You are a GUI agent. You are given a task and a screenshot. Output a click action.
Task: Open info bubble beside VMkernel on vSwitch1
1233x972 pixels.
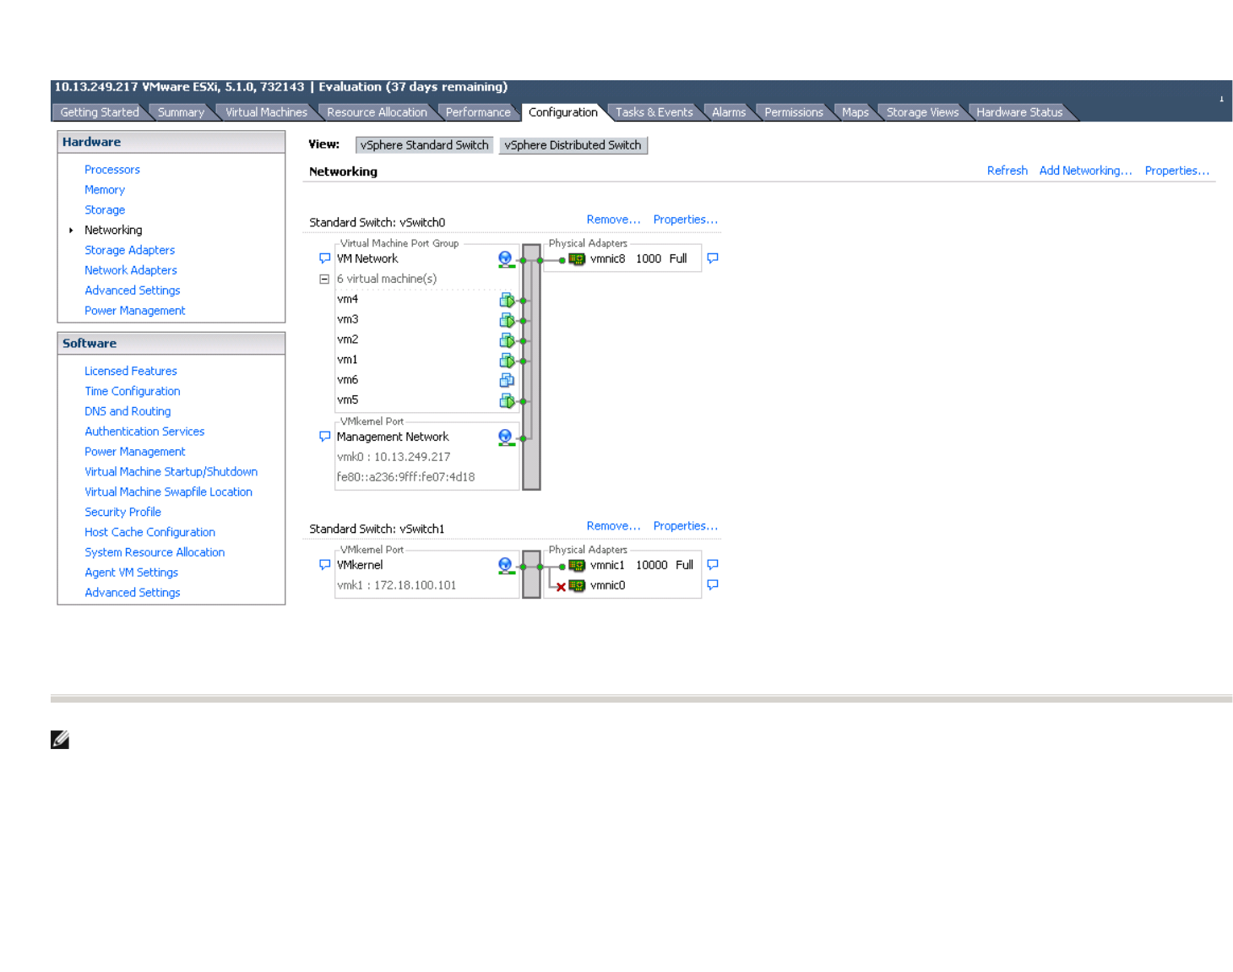[x=324, y=565]
